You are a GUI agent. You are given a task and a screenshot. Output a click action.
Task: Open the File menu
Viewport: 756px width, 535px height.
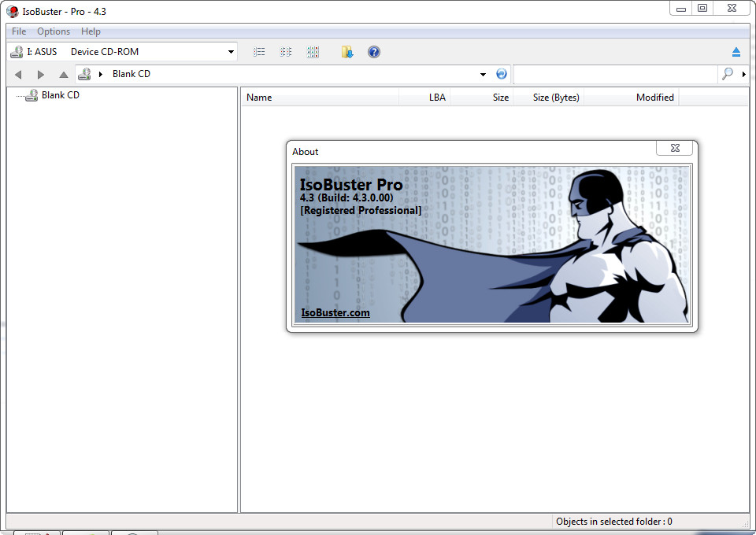[19, 31]
